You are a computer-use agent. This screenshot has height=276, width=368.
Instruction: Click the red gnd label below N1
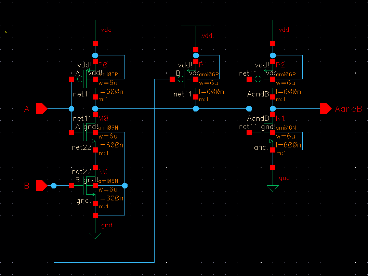[x=284, y=178]
